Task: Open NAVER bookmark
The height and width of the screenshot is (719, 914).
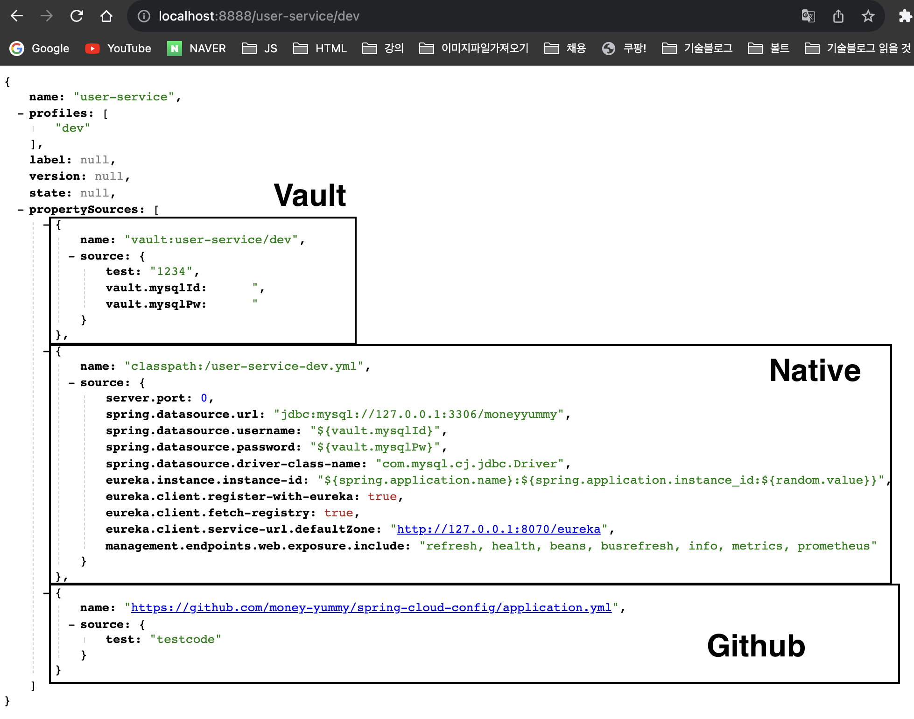Action: point(197,49)
